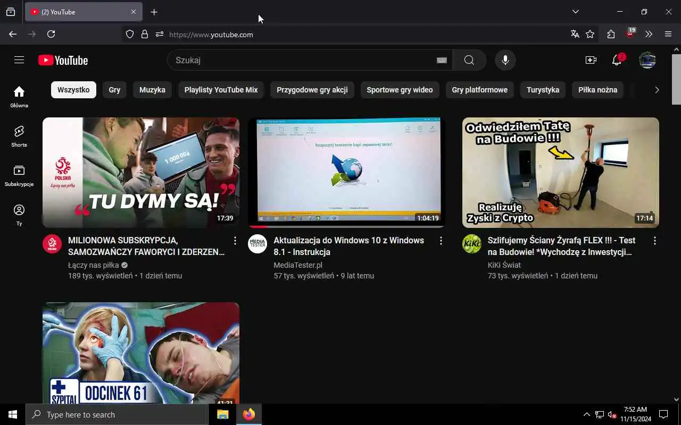Select the Piłka nożna chip
The height and width of the screenshot is (425, 681).
point(598,90)
